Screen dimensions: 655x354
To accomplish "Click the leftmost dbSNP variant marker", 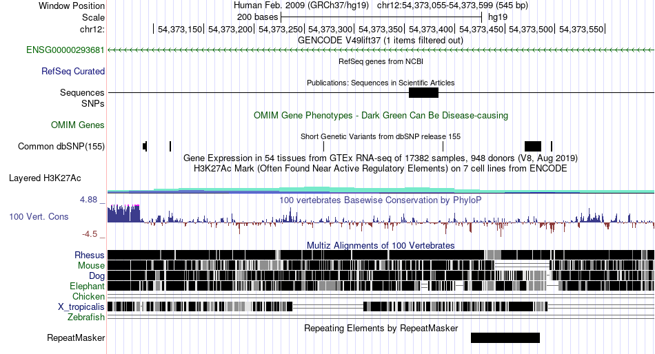I will click(145, 147).
